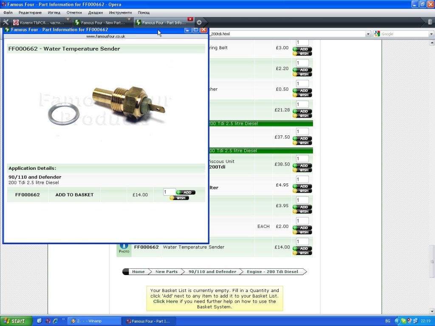Close the Колеги ТЪРСЯ tab

(x=68, y=19)
